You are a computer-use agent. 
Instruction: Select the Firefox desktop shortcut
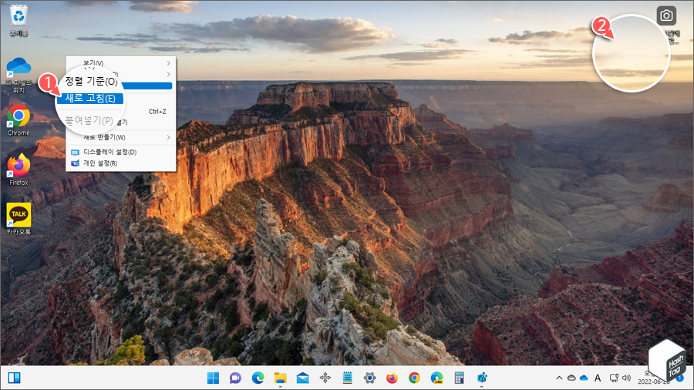click(19, 170)
